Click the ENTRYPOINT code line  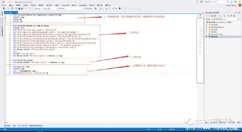(31, 73)
